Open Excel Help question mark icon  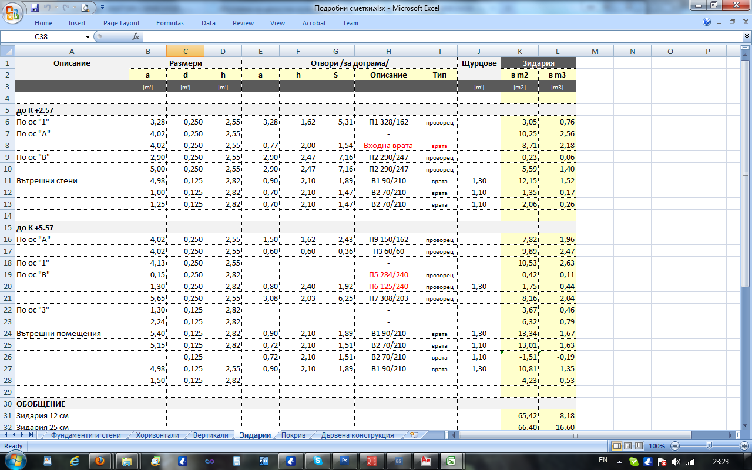tap(707, 22)
